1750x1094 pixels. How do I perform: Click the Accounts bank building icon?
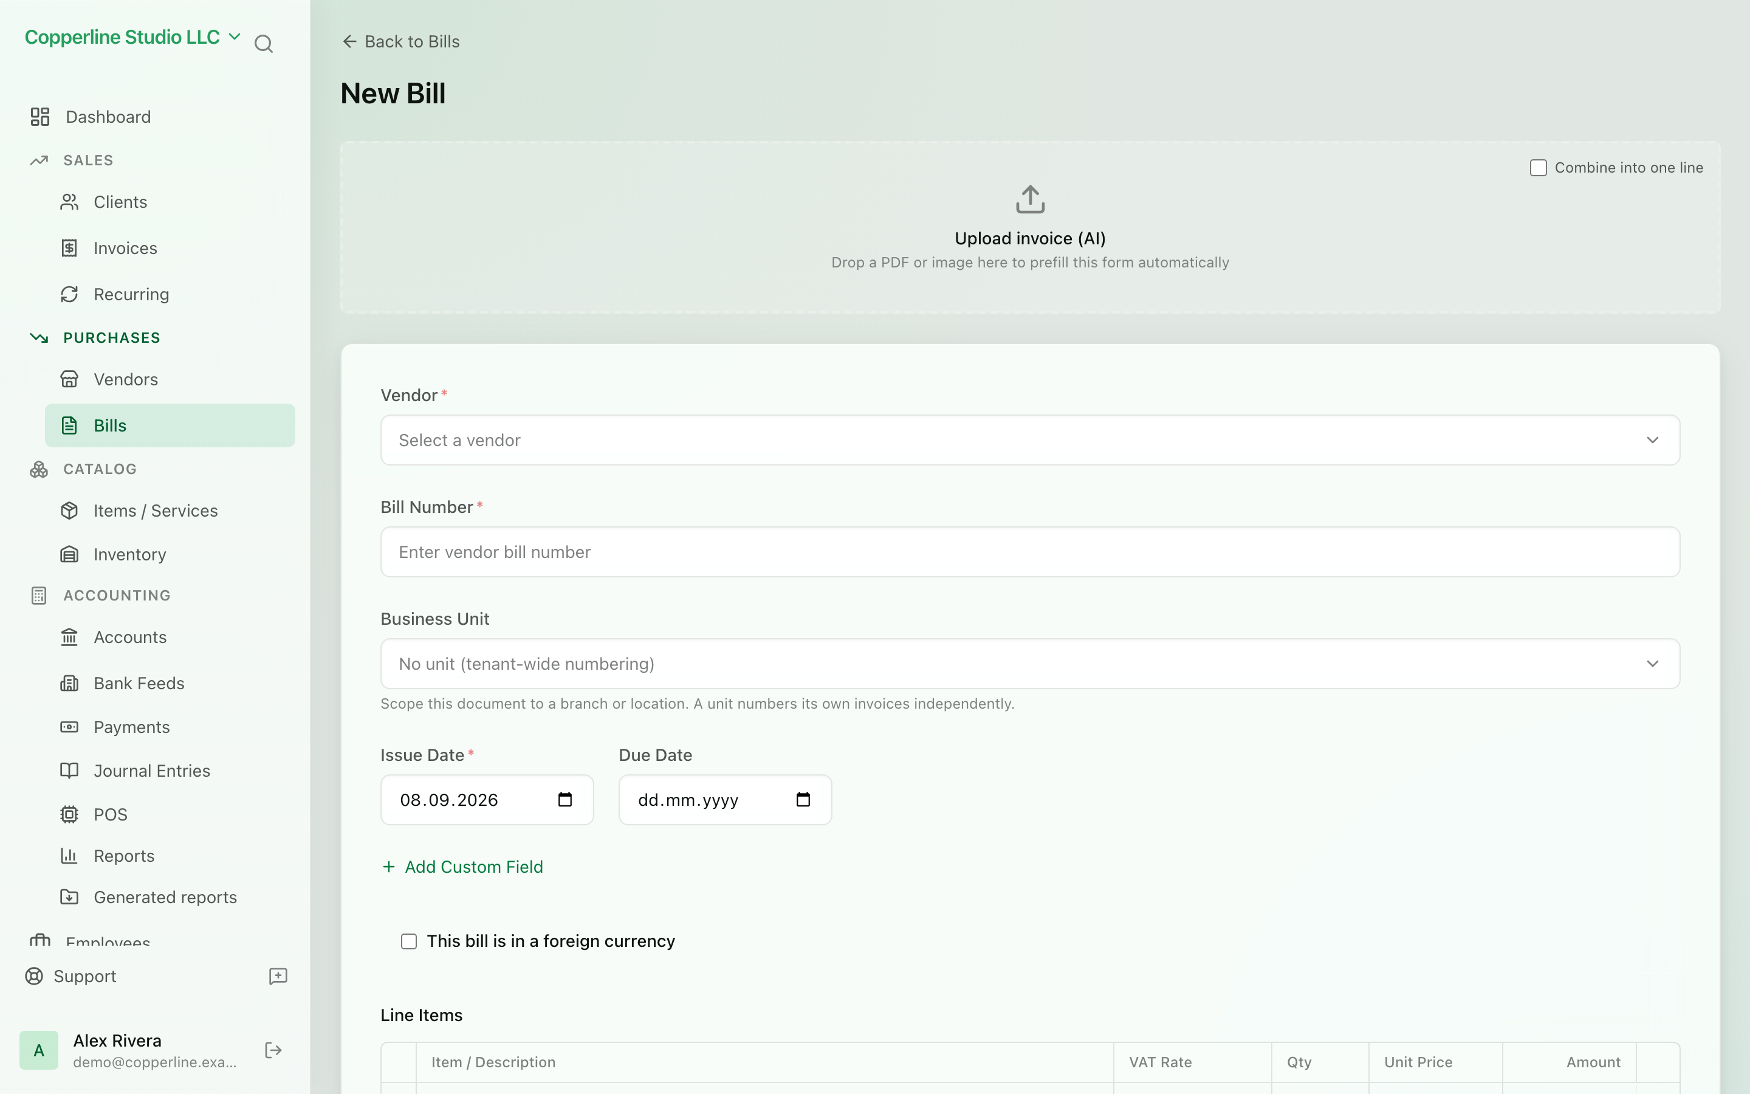[69, 637]
